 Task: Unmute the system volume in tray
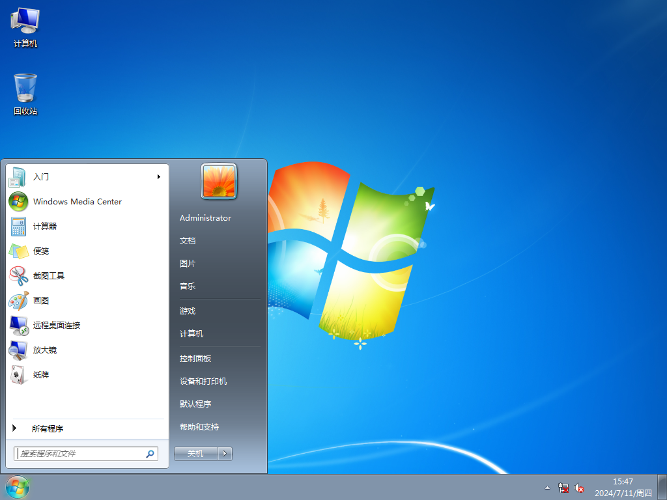pos(579,487)
